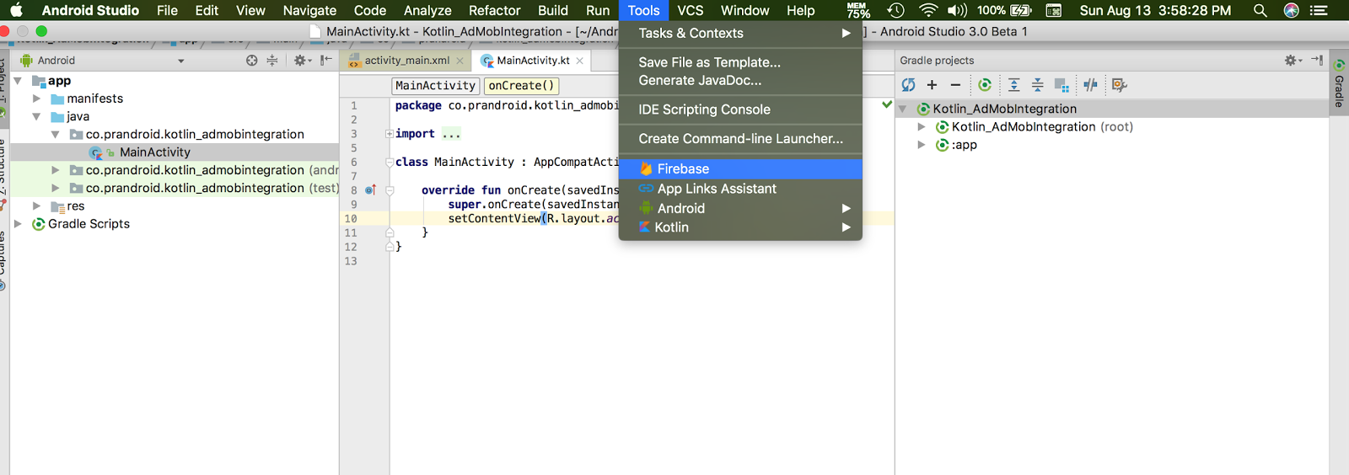Open the Refactor menu

[494, 10]
